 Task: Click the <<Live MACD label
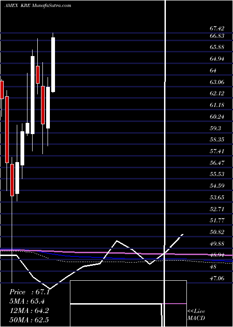196,315
